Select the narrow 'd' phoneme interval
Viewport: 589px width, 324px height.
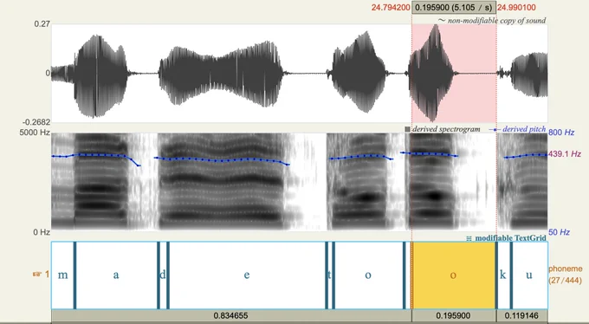coord(163,275)
